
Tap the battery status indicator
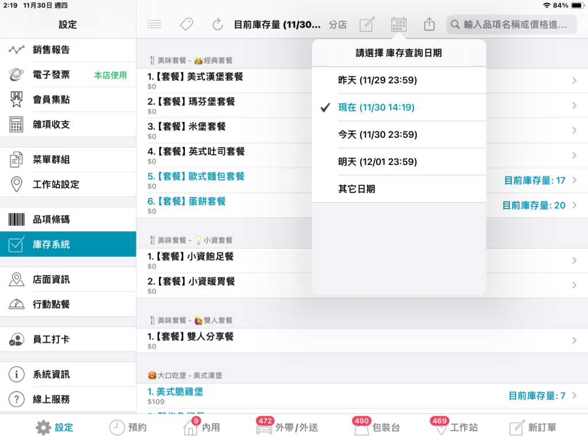577,5
